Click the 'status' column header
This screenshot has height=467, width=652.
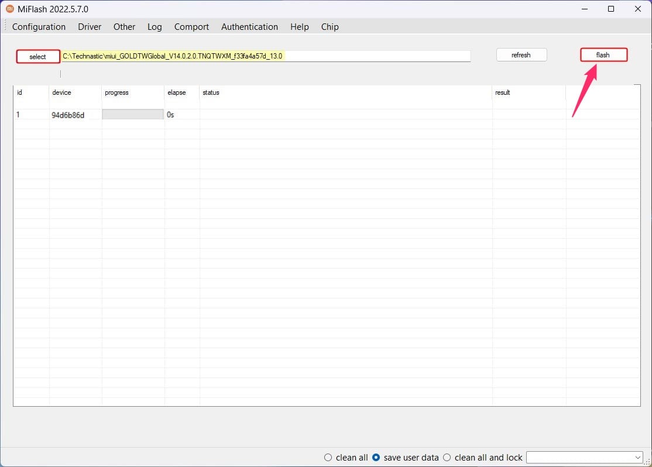pos(211,92)
